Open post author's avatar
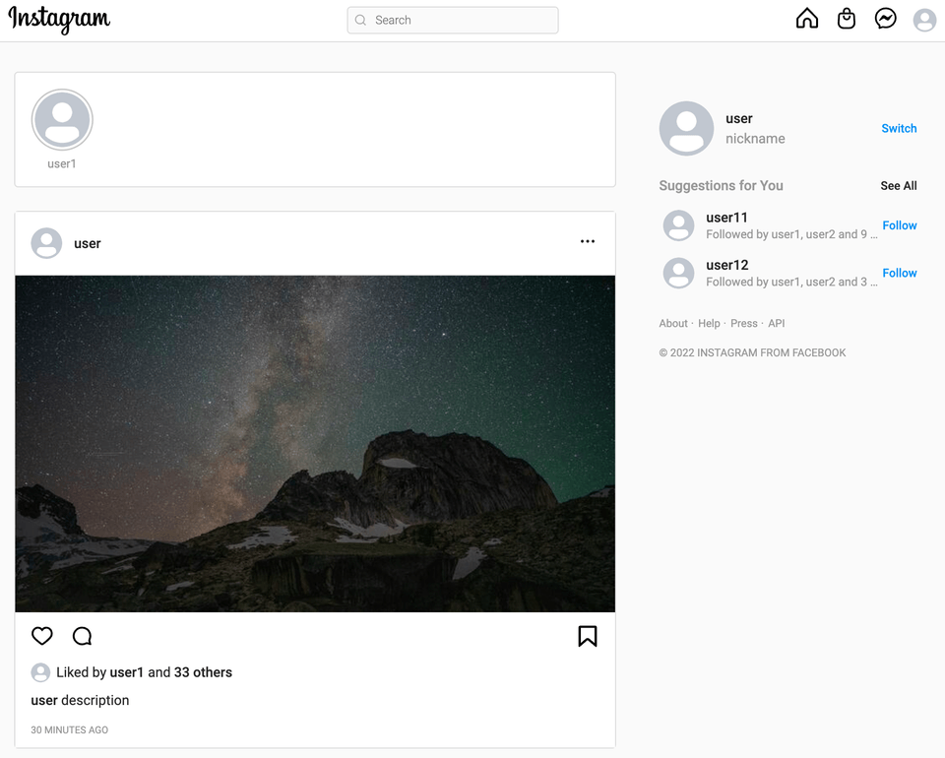Screen dimensions: 945x758 (46, 243)
